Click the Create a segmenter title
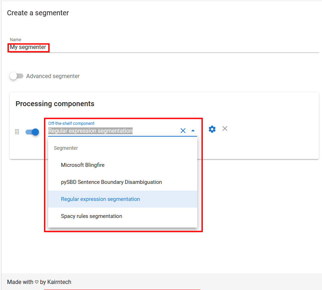Viewport: 322px width, 290px height. tap(38, 13)
